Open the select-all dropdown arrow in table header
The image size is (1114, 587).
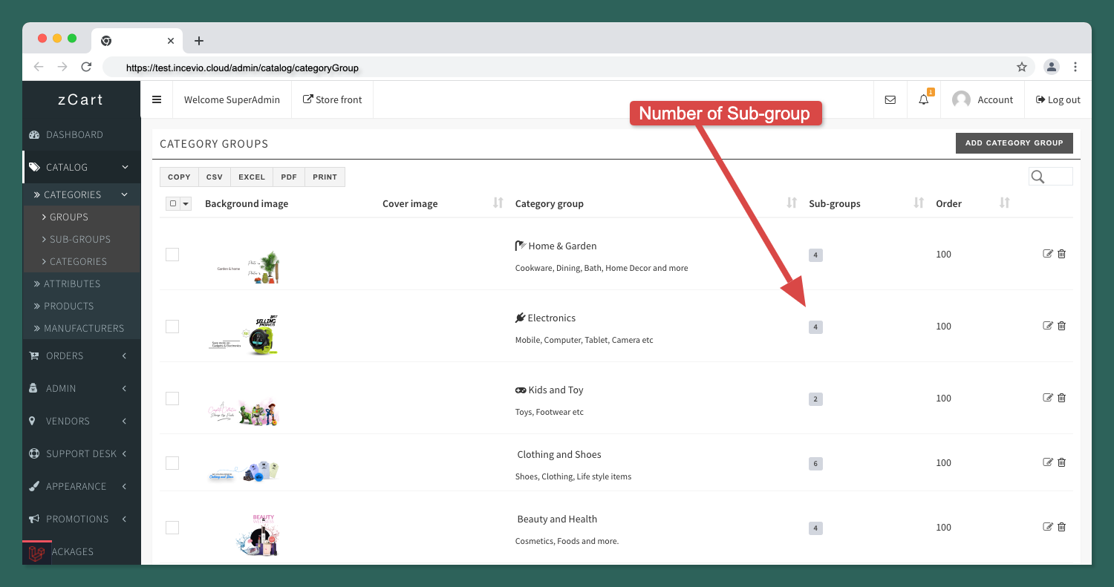[186, 203]
